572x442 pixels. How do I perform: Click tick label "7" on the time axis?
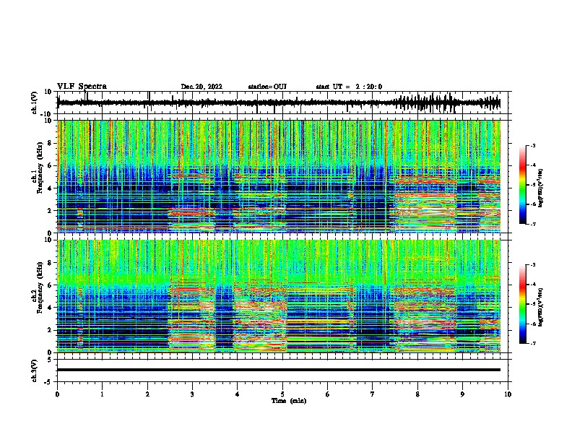373,394
